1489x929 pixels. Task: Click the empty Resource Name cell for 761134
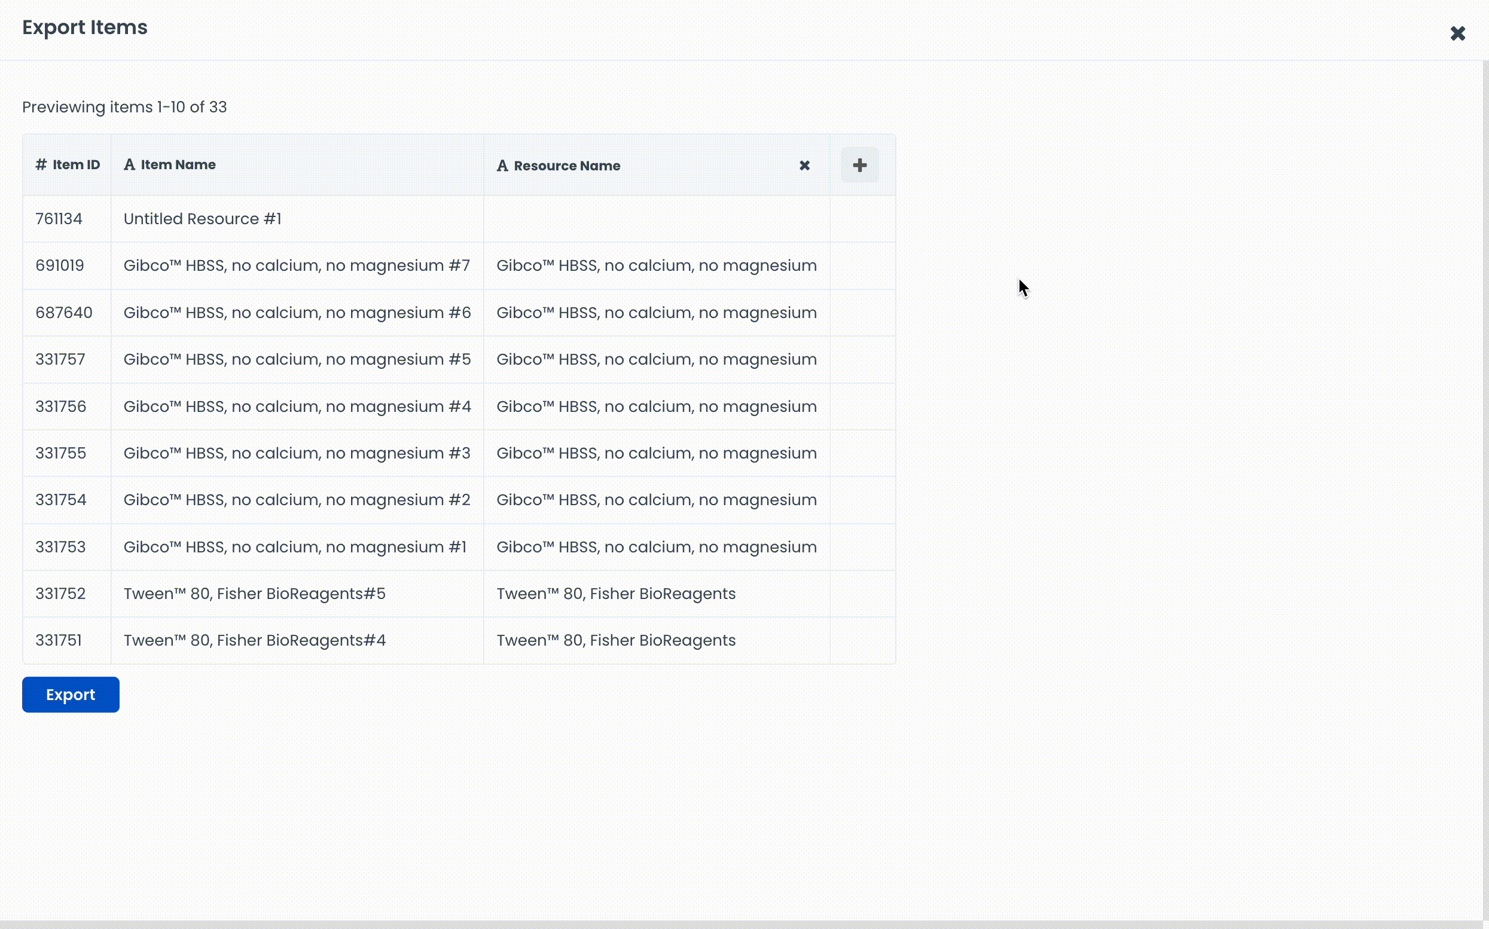[656, 219]
